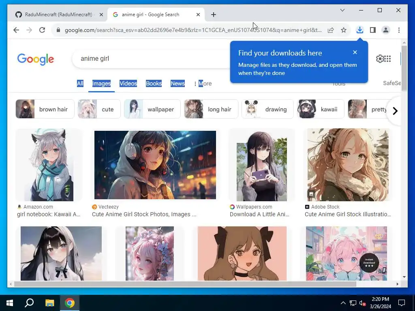Select the Images search tab
Screen dimensions: 415x311
101,83
